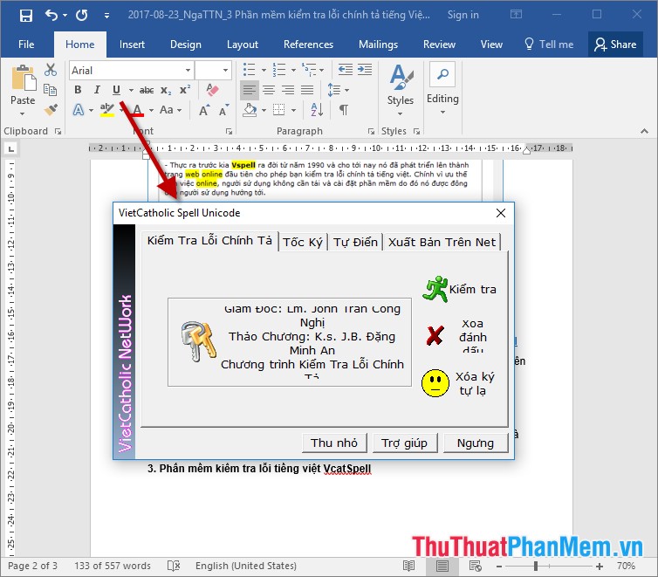Screen dimensions: 658x577
Task: Collapse the ribbon with the chevron
Action: click(644, 131)
